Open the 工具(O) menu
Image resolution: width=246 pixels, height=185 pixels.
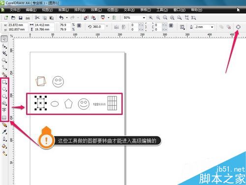click(x=162, y=10)
